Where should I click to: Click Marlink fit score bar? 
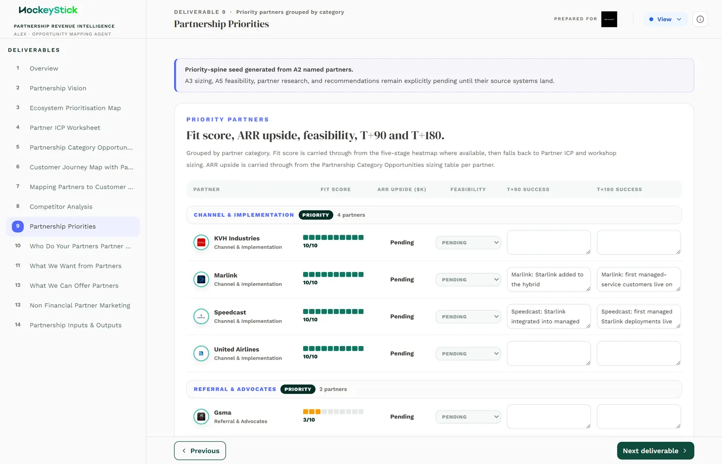[333, 274]
